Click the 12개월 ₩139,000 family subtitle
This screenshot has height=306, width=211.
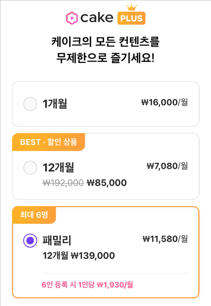click(x=79, y=256)
